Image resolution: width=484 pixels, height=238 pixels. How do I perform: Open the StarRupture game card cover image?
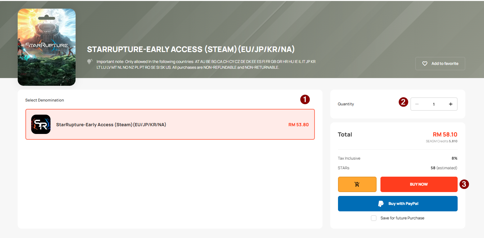pyautogui.click(x=47, y=47)
